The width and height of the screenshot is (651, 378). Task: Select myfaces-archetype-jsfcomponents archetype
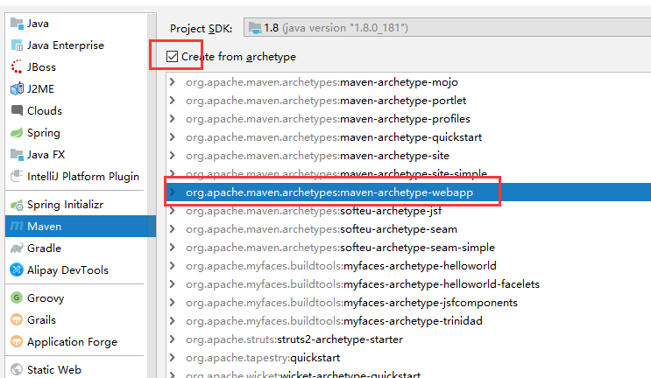click(x=351, y=303)
